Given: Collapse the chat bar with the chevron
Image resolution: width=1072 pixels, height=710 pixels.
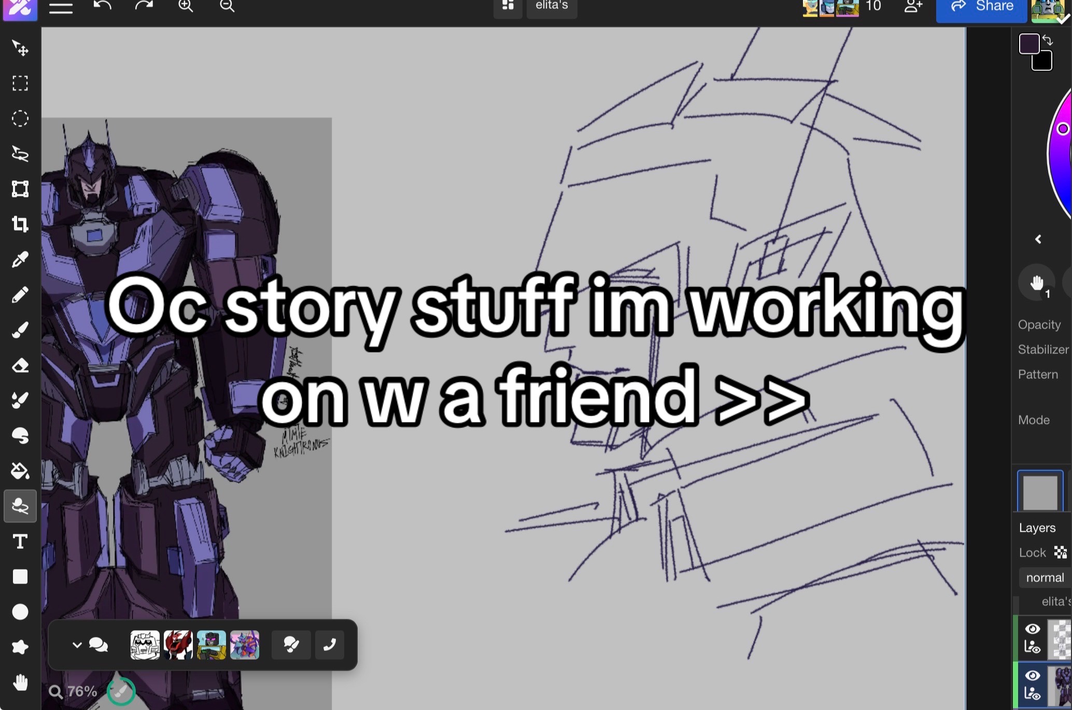Looking at the screenshot, I should pyautogui.click(x=77, y=645).
